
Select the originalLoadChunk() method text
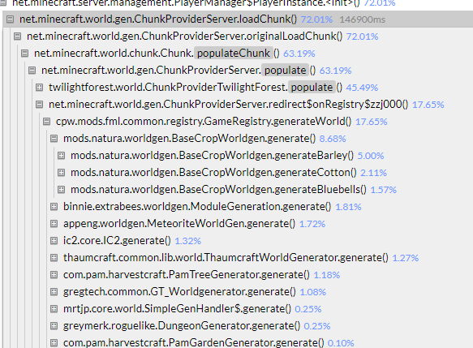point(185,37)
